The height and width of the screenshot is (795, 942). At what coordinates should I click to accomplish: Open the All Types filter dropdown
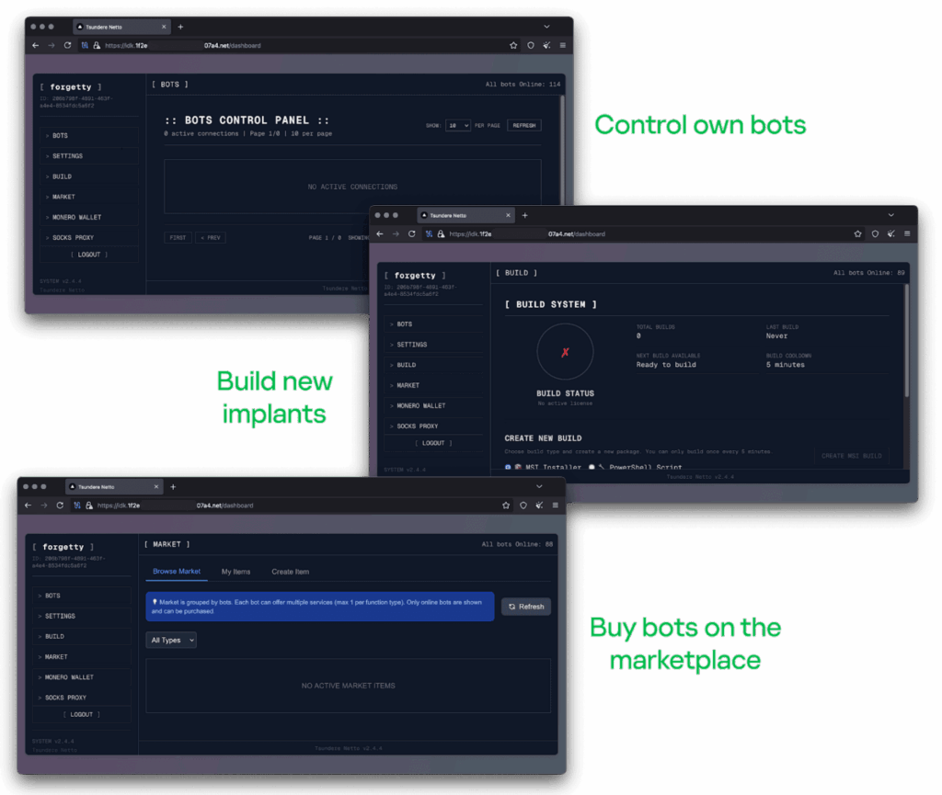point(171,640)
